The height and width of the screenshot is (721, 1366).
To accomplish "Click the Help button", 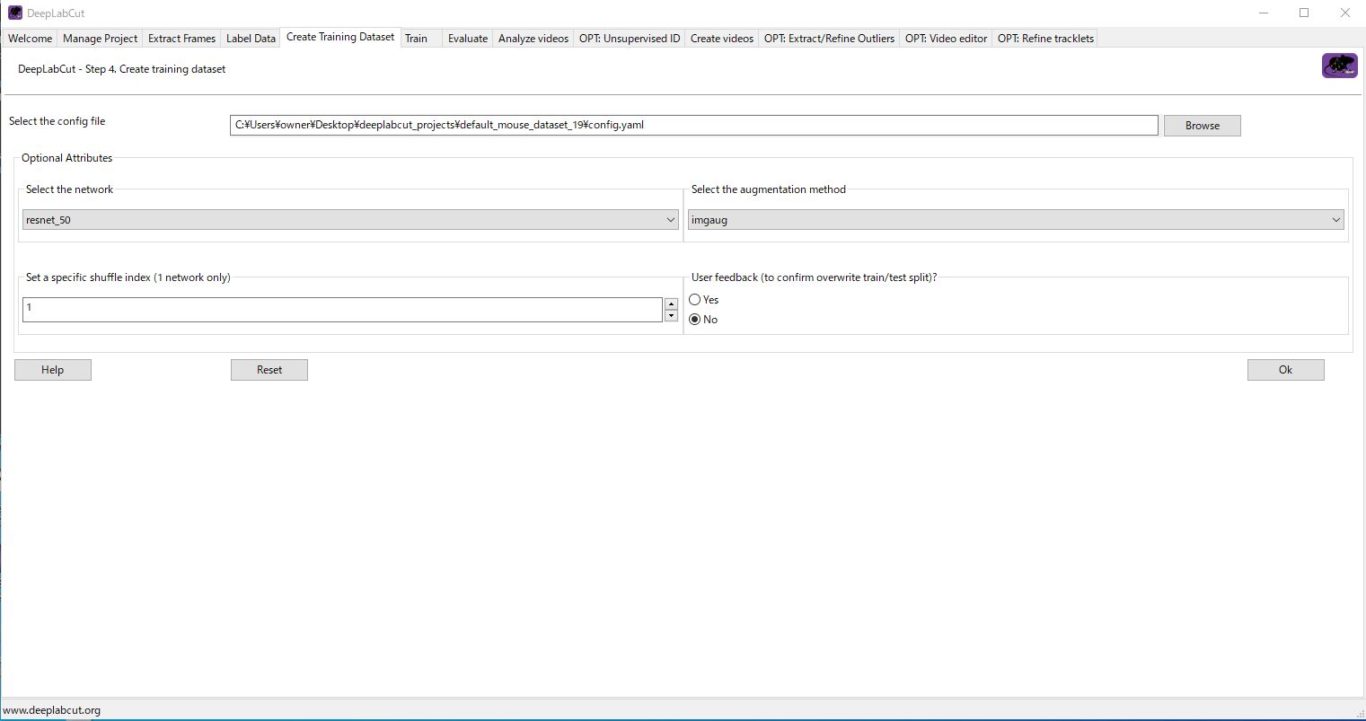I will point(53,370).
